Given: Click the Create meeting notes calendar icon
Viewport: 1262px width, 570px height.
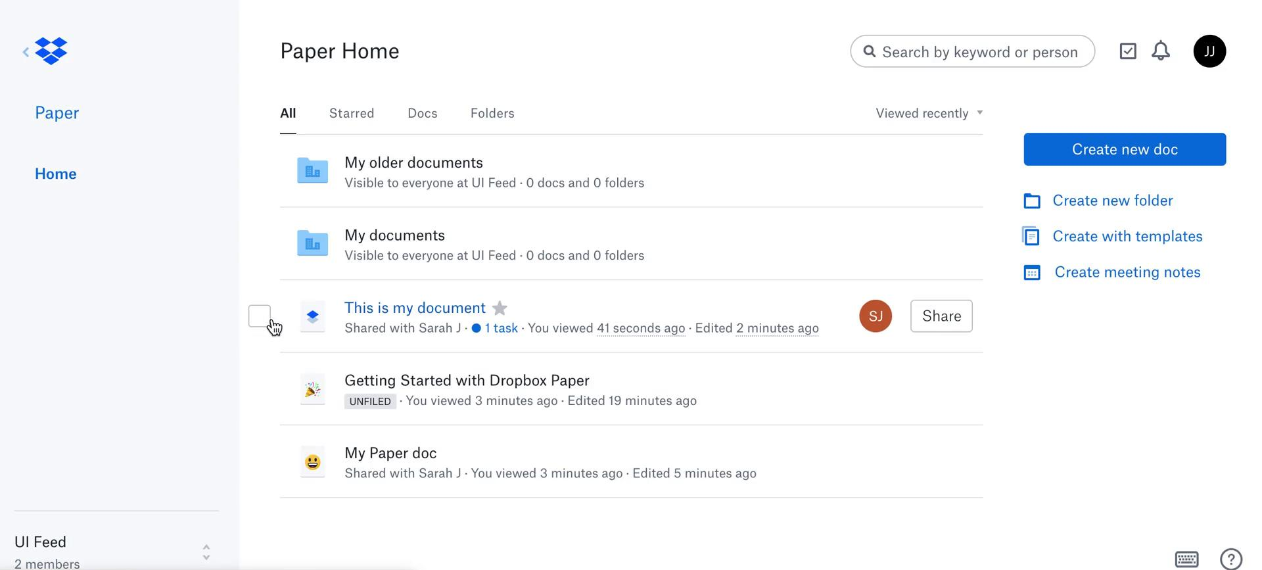Looking at the screenshot, I should click(x=1032, y=272).
